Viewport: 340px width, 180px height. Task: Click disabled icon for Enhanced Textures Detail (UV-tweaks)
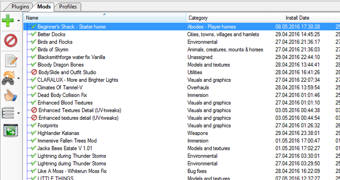click(34, 110)
